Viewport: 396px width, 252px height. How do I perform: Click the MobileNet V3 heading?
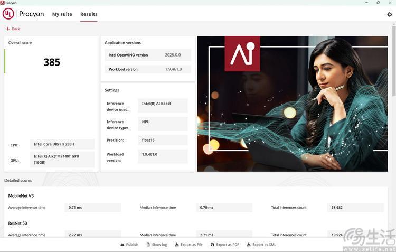21,196
